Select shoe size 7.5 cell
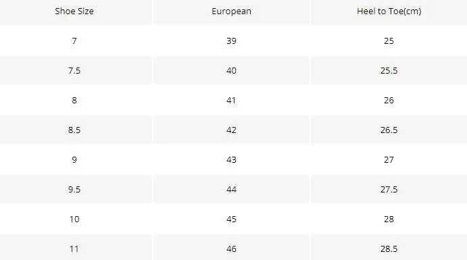 click(x=74, y=70)
